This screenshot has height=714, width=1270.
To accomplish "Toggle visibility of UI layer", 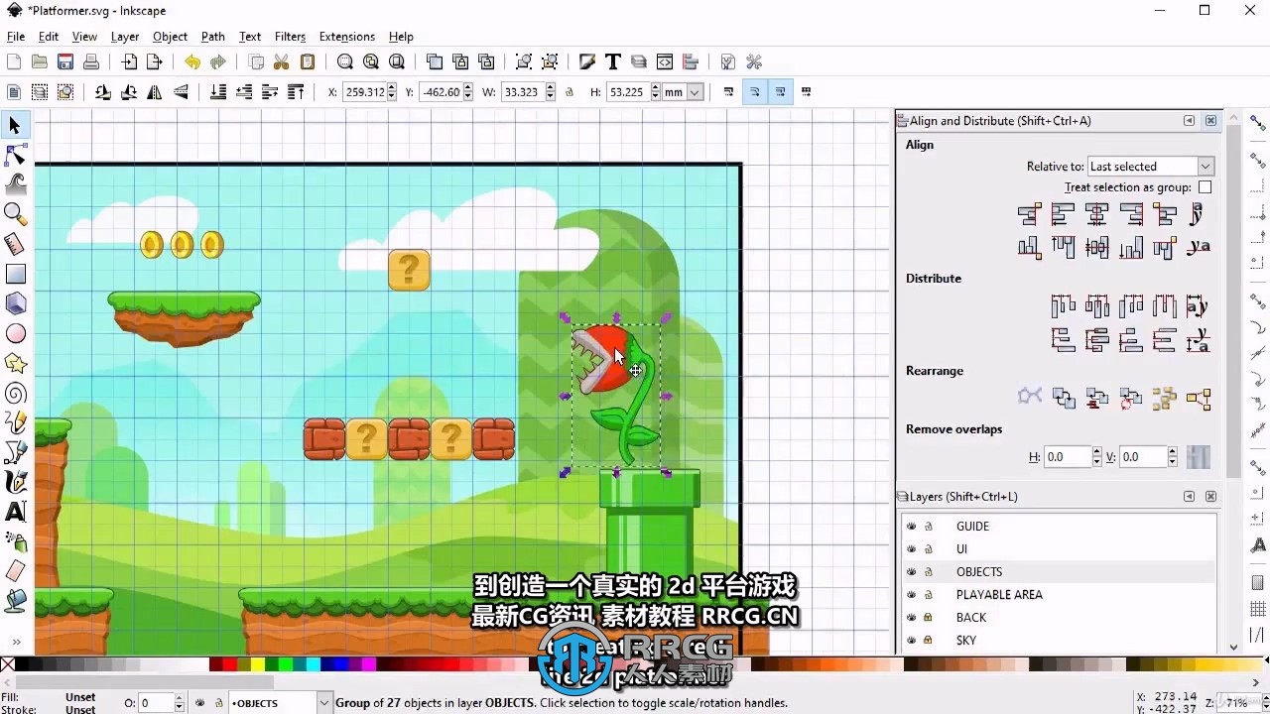I will click(911, 549).
